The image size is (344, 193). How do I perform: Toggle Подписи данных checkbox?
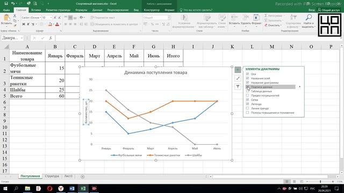247,87
